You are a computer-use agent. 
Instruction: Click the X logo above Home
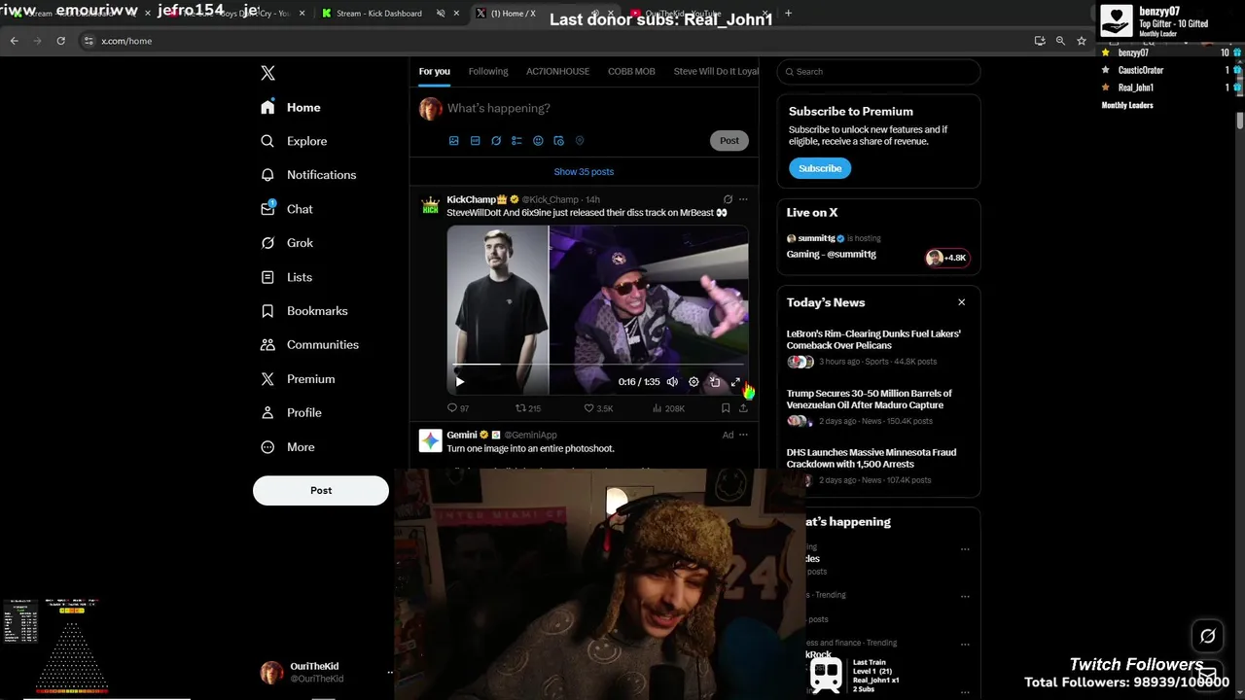[268, 73]
